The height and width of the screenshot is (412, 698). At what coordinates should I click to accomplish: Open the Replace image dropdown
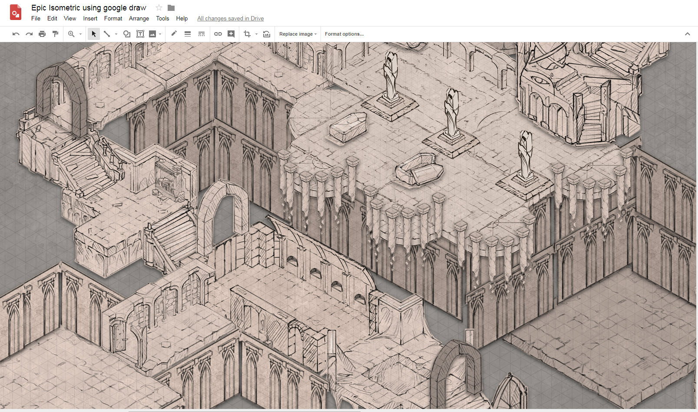click(298, 34)
